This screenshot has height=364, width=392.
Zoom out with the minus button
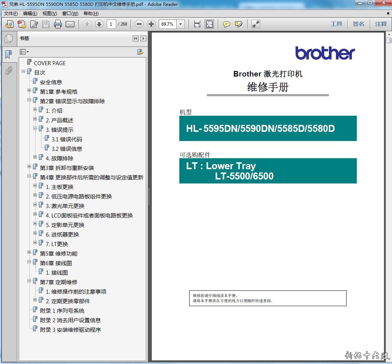[x=139, y=24]
